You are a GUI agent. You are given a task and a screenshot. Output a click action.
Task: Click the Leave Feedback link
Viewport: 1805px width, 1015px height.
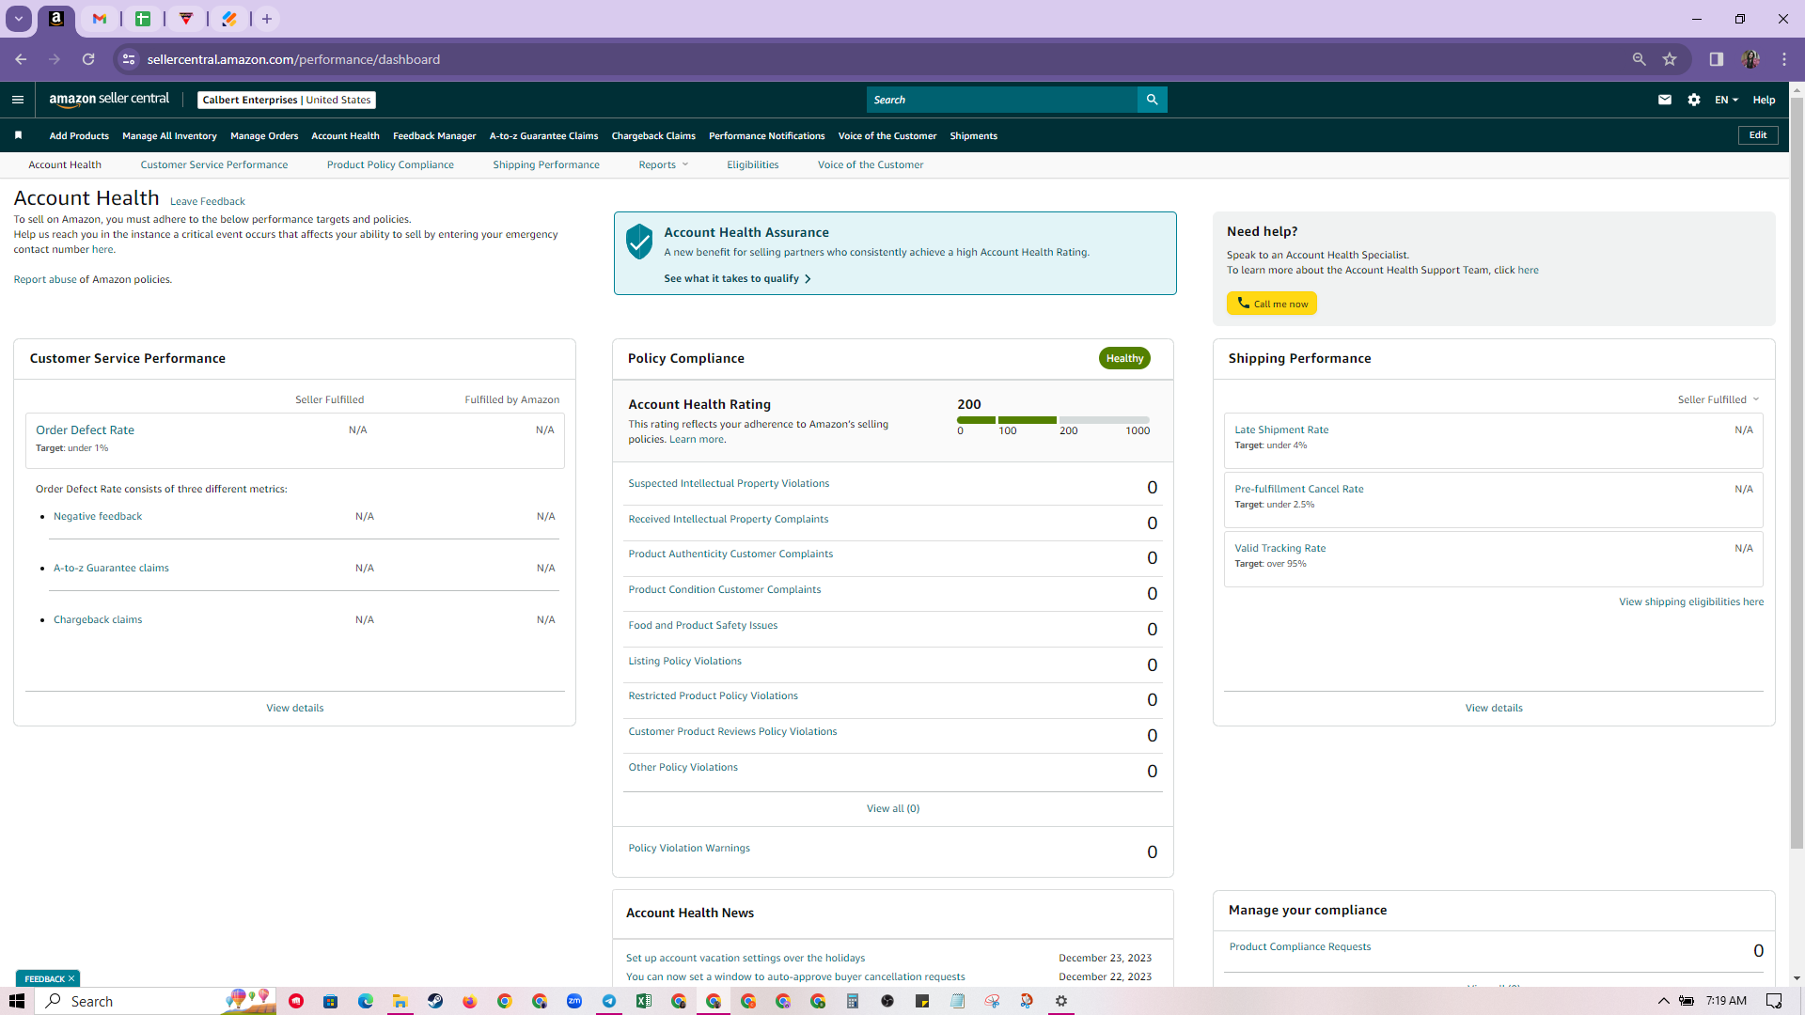pyautogui.click(x=208, y=202)
